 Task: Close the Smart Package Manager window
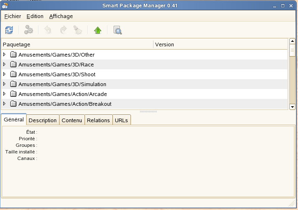point(291,6)
